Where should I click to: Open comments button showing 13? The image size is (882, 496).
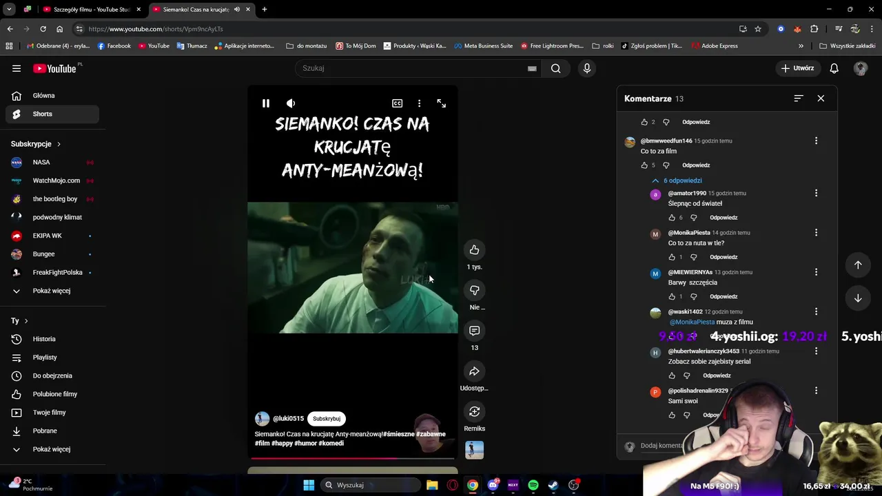click(474, 331)
